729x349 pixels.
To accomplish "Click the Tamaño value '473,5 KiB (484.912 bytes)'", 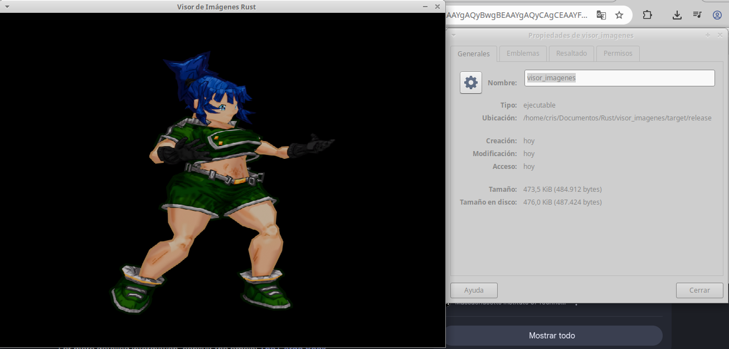I will coord(562,190).
